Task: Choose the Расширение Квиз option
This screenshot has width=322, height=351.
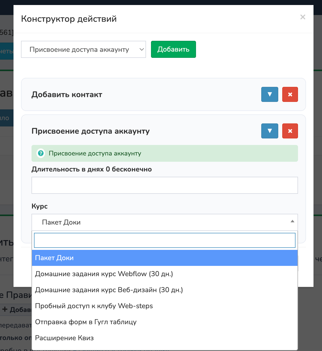Action: [64, 338]
